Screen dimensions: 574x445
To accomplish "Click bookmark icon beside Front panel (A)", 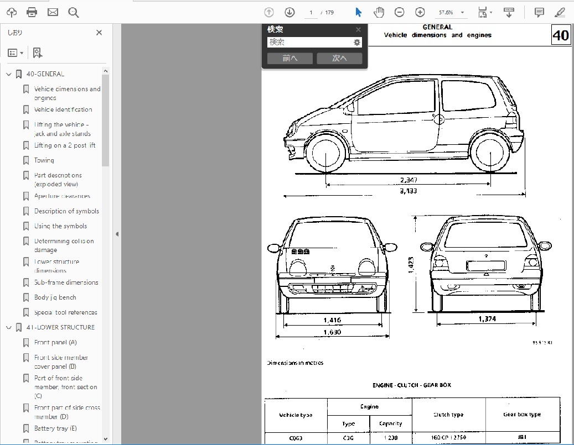I will point(26,342).
